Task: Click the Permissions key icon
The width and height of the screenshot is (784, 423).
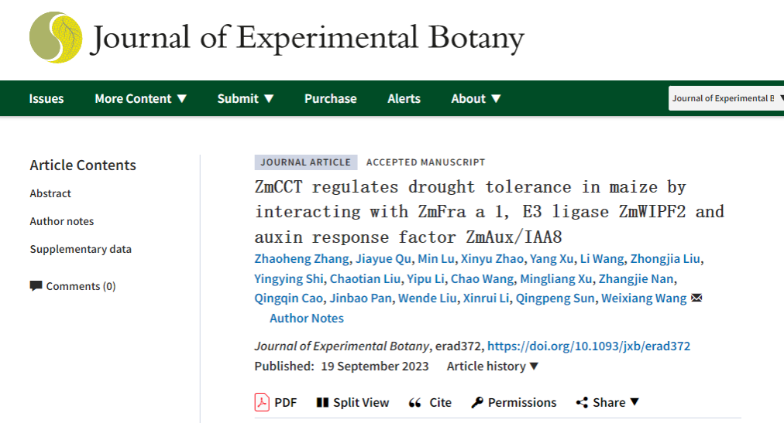Action: (x=477, y=403)
